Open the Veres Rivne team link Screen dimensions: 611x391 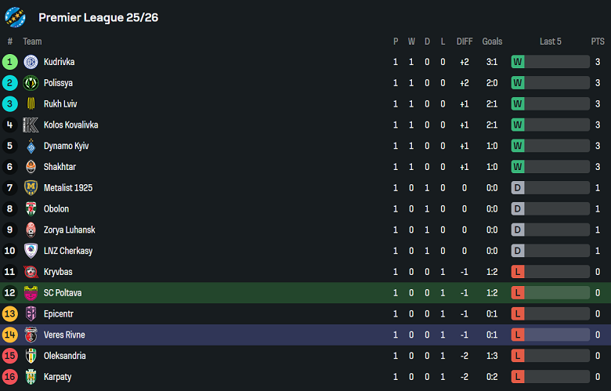click(x=64, y=335)
